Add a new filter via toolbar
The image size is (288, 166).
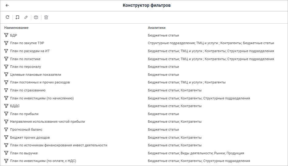[17, 17]
